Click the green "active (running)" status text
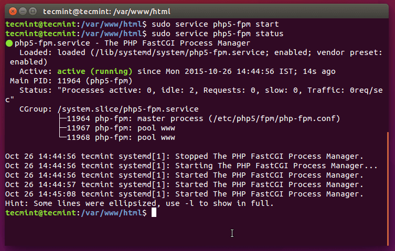Screen dimensions: 395x251 tap(95, 71)
